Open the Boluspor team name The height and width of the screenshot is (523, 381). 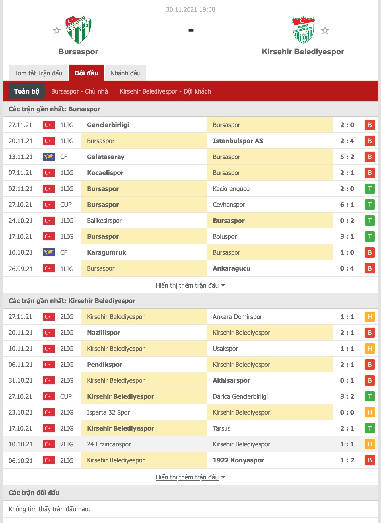(225, 236)
